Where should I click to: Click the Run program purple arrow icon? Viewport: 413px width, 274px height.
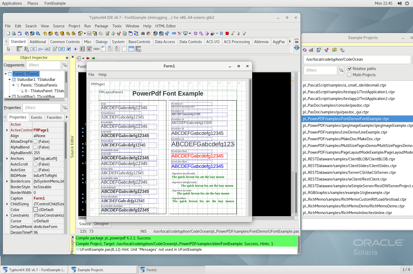click(207, 33)
